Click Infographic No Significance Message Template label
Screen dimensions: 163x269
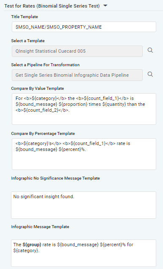pos(55,178)
